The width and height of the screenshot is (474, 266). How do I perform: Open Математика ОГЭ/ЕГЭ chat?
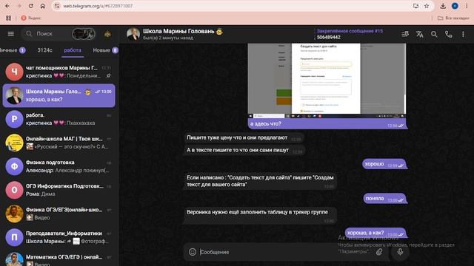click(59, 259)
